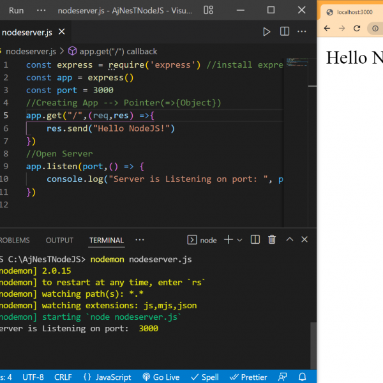The height and width of the screenshot is (383, 383).
Task: Click the notifications bell in status bar
Action: pyautogui.click(x=303, y=377)
